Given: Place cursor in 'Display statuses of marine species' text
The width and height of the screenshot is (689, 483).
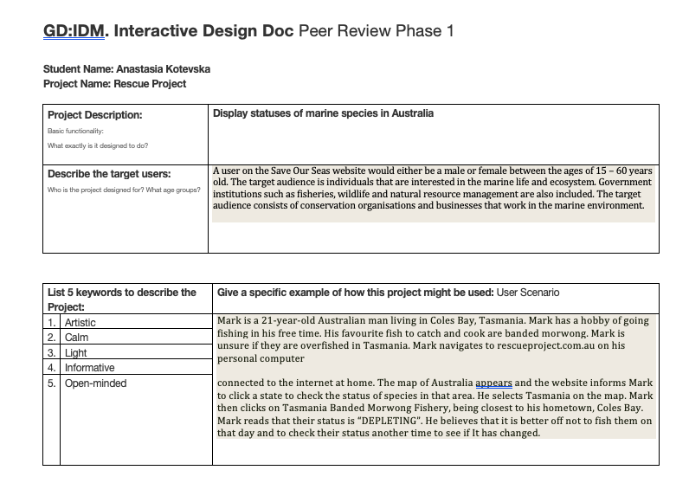Looking at the screenshot, I should pyautogui.click(x=323, y=113).
